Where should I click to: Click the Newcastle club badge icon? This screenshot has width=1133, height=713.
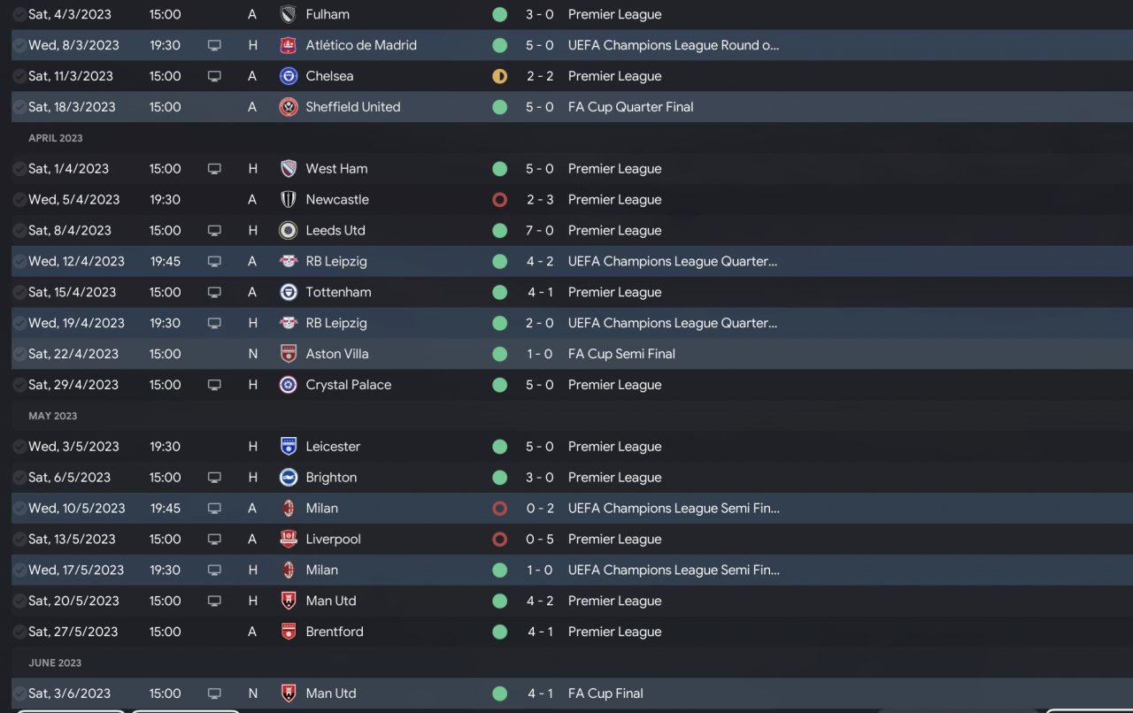[x=288, y=200]
